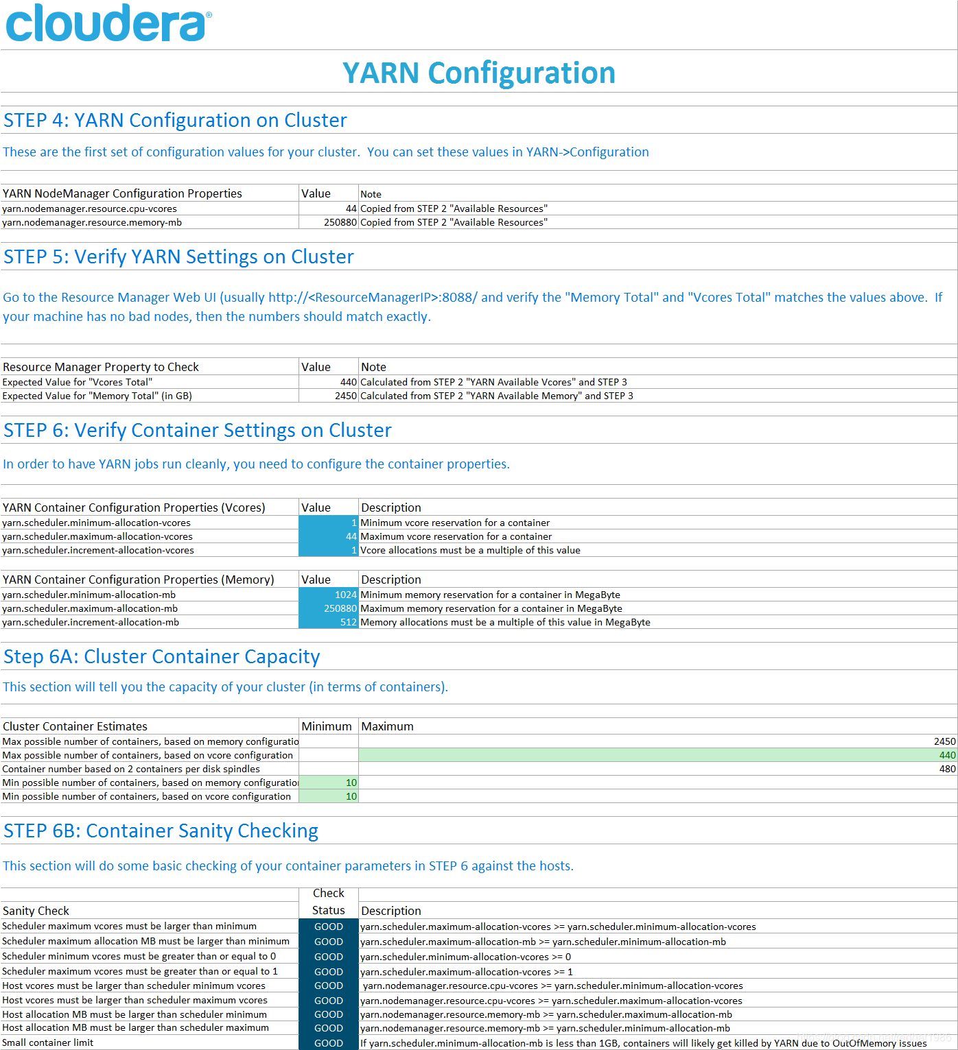
Task: Select yarn.nodemanager.resource.cpu-vcores property cell
Action: click(x=150, y=208)
